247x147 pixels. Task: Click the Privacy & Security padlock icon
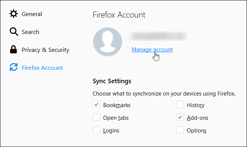click(x=13, y=50)
